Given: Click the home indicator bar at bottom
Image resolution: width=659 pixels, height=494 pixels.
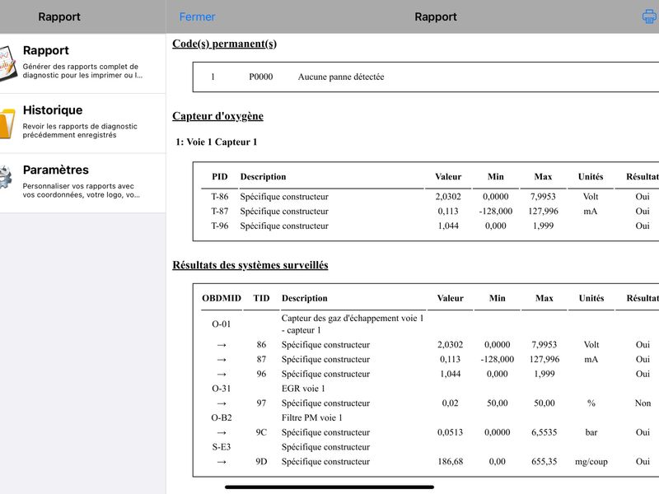Looking at the screenshot, I should tap(329, 487).
